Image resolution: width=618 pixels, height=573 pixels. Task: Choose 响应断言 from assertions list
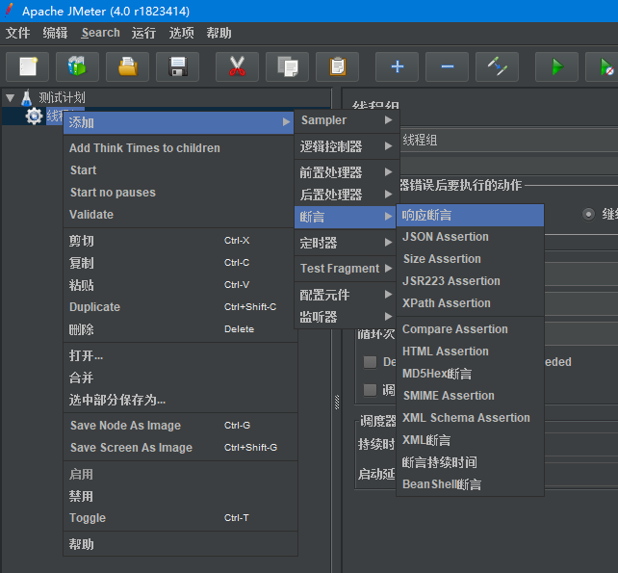tap(470, 215)
